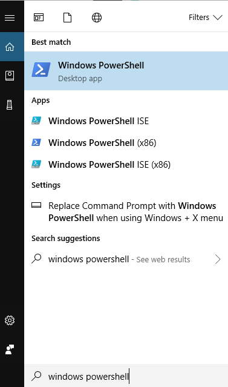This screenshot has width=228, height=387.
Task: Select the Home icon in sidebar
Action: 10,47
